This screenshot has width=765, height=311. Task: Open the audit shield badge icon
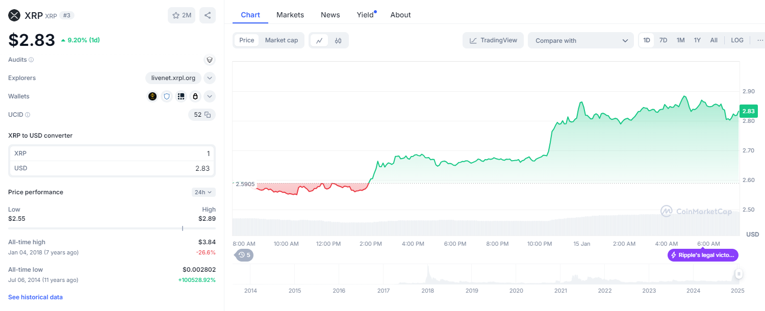pos(209,60)
